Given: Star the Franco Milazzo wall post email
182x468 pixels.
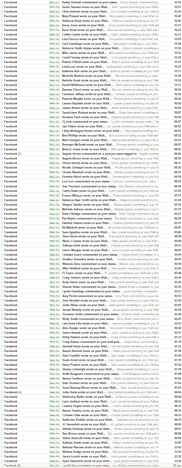Looking at the screenshot, I should click(x=2, y=195).
